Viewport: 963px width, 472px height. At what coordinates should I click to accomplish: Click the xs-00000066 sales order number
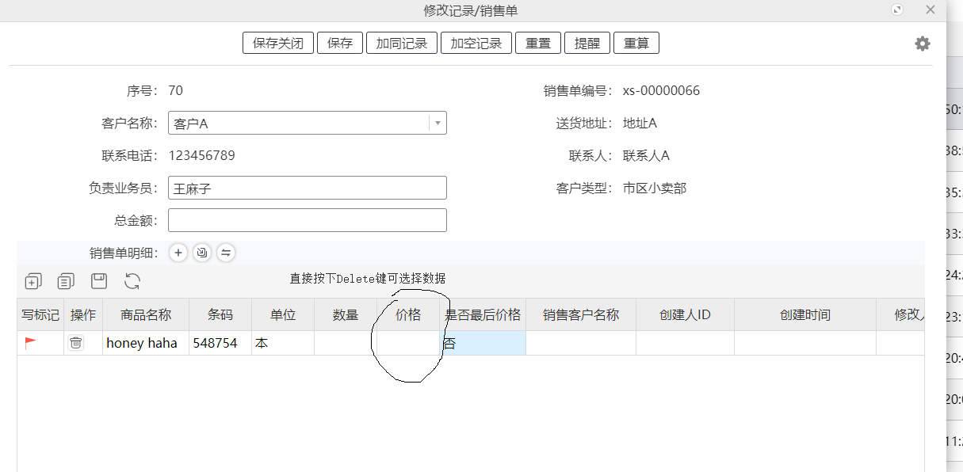click(x=661, y=90)
